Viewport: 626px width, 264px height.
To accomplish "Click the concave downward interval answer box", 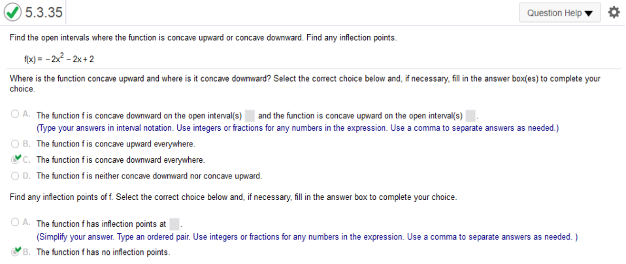I will point(250,116).
